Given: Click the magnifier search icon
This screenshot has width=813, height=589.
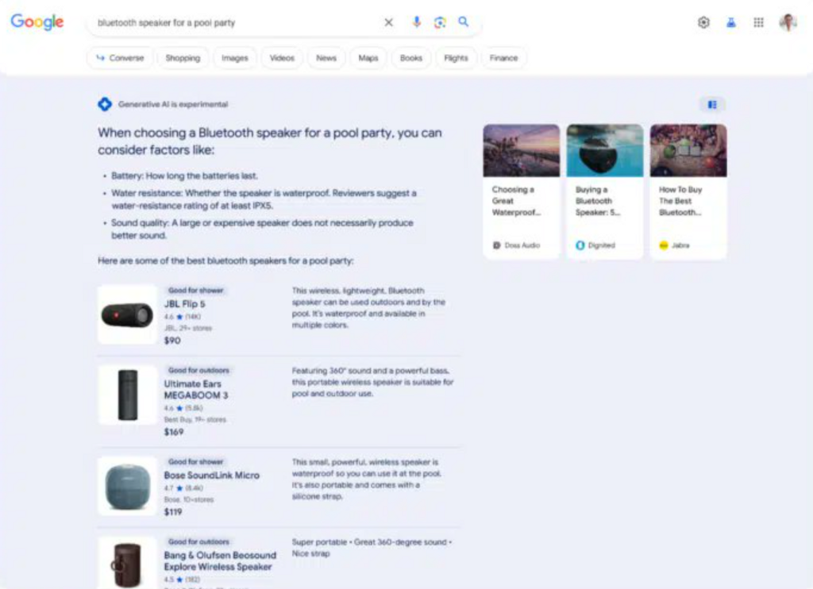Looking at the screenshot, I should [464, 21].
